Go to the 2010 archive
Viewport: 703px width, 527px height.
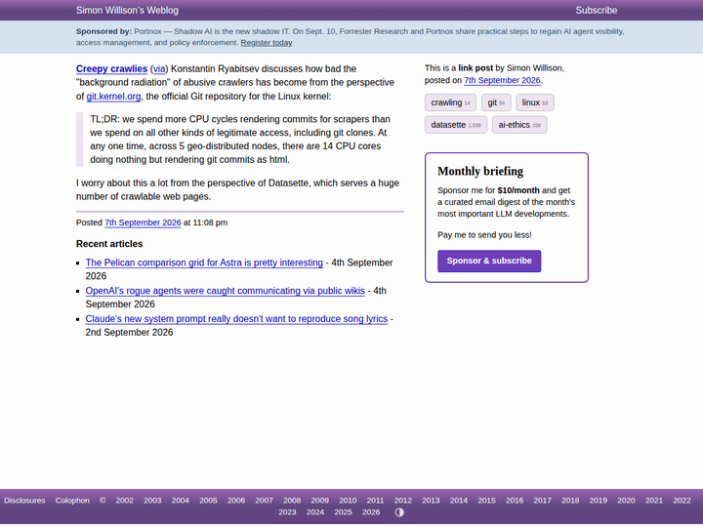(348, 501)
